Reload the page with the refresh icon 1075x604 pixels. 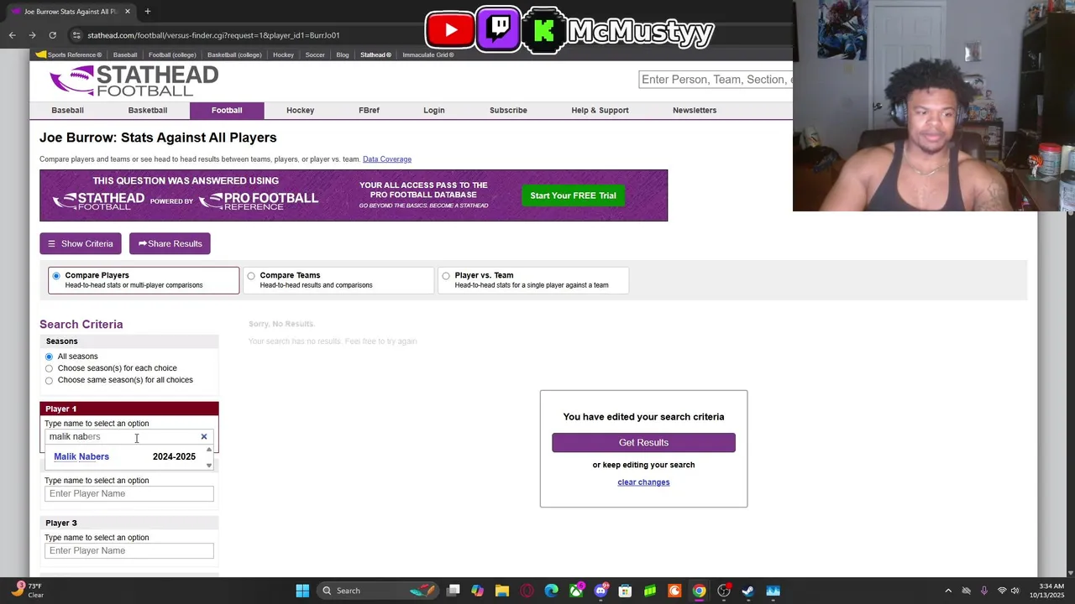pos(52,35)
